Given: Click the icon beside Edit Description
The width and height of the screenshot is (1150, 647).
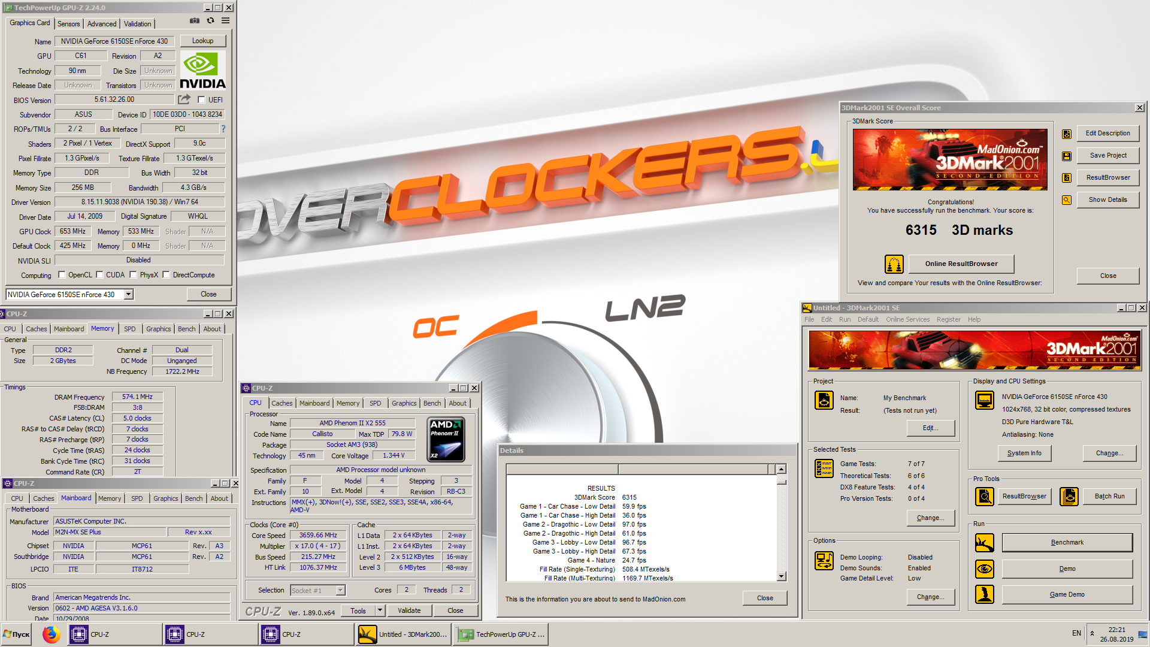Looking at the screenshot, I should 1067,134.
